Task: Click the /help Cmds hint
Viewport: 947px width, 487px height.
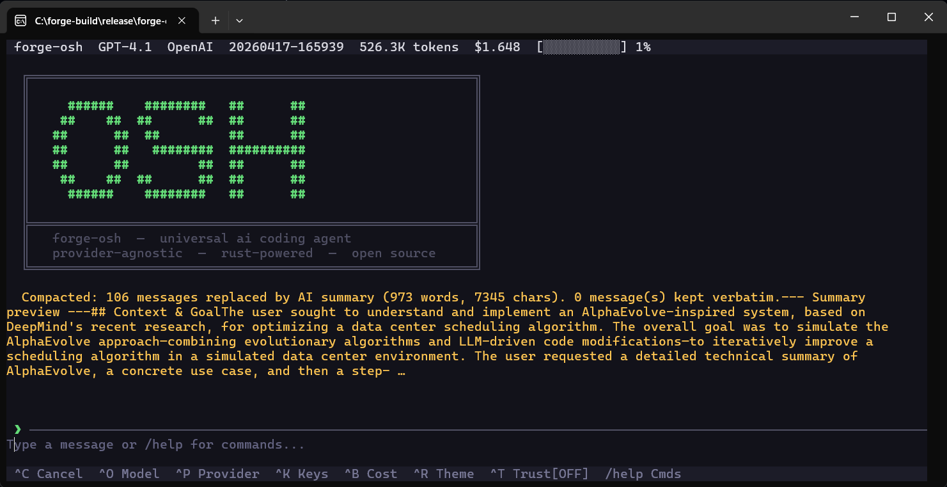Action: 643,474
